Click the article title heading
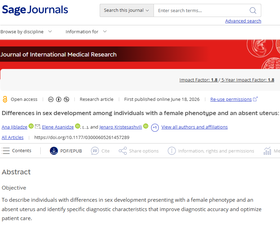Viewport: 280px width, 226px height. click(x=140, y=113)
